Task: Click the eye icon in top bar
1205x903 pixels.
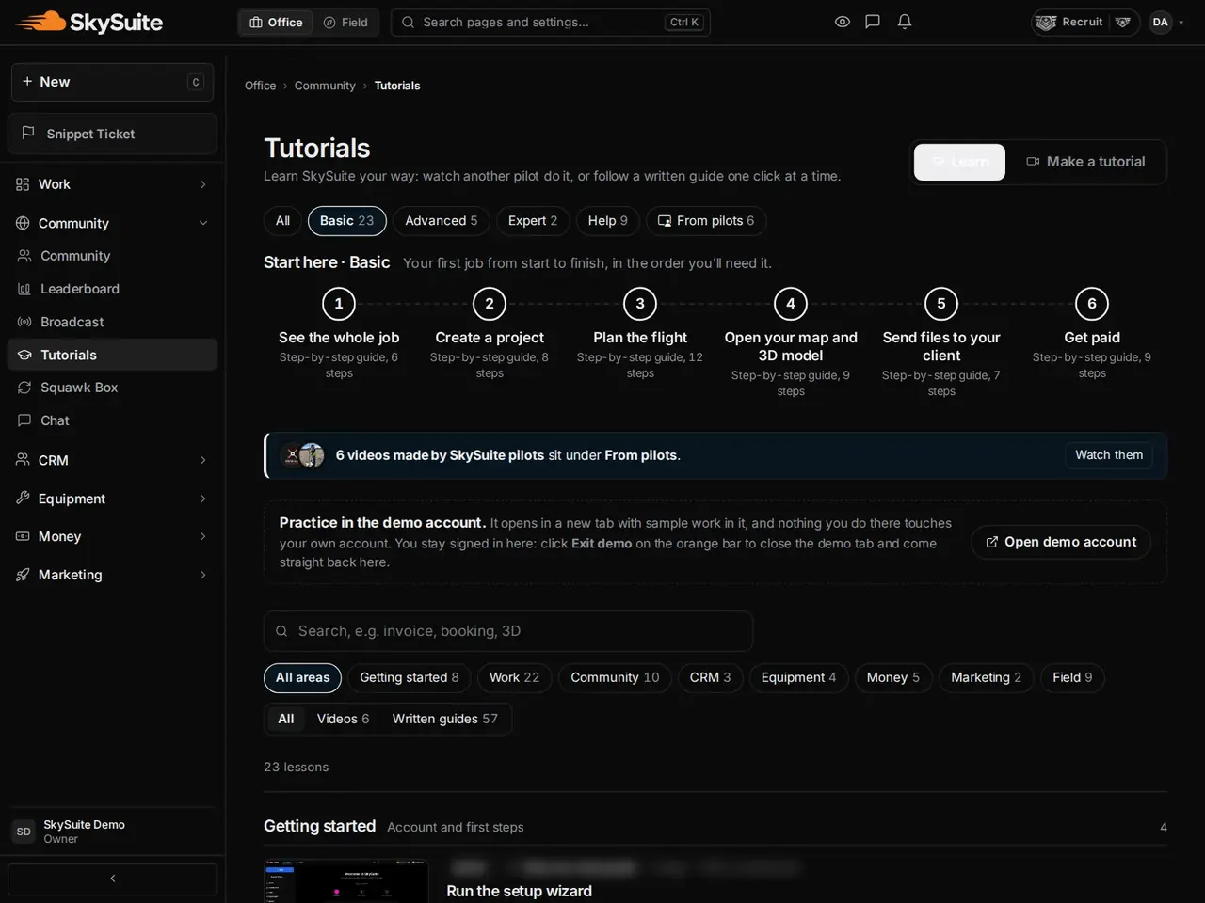Action: pyautogui.click(x=843, y=22)
